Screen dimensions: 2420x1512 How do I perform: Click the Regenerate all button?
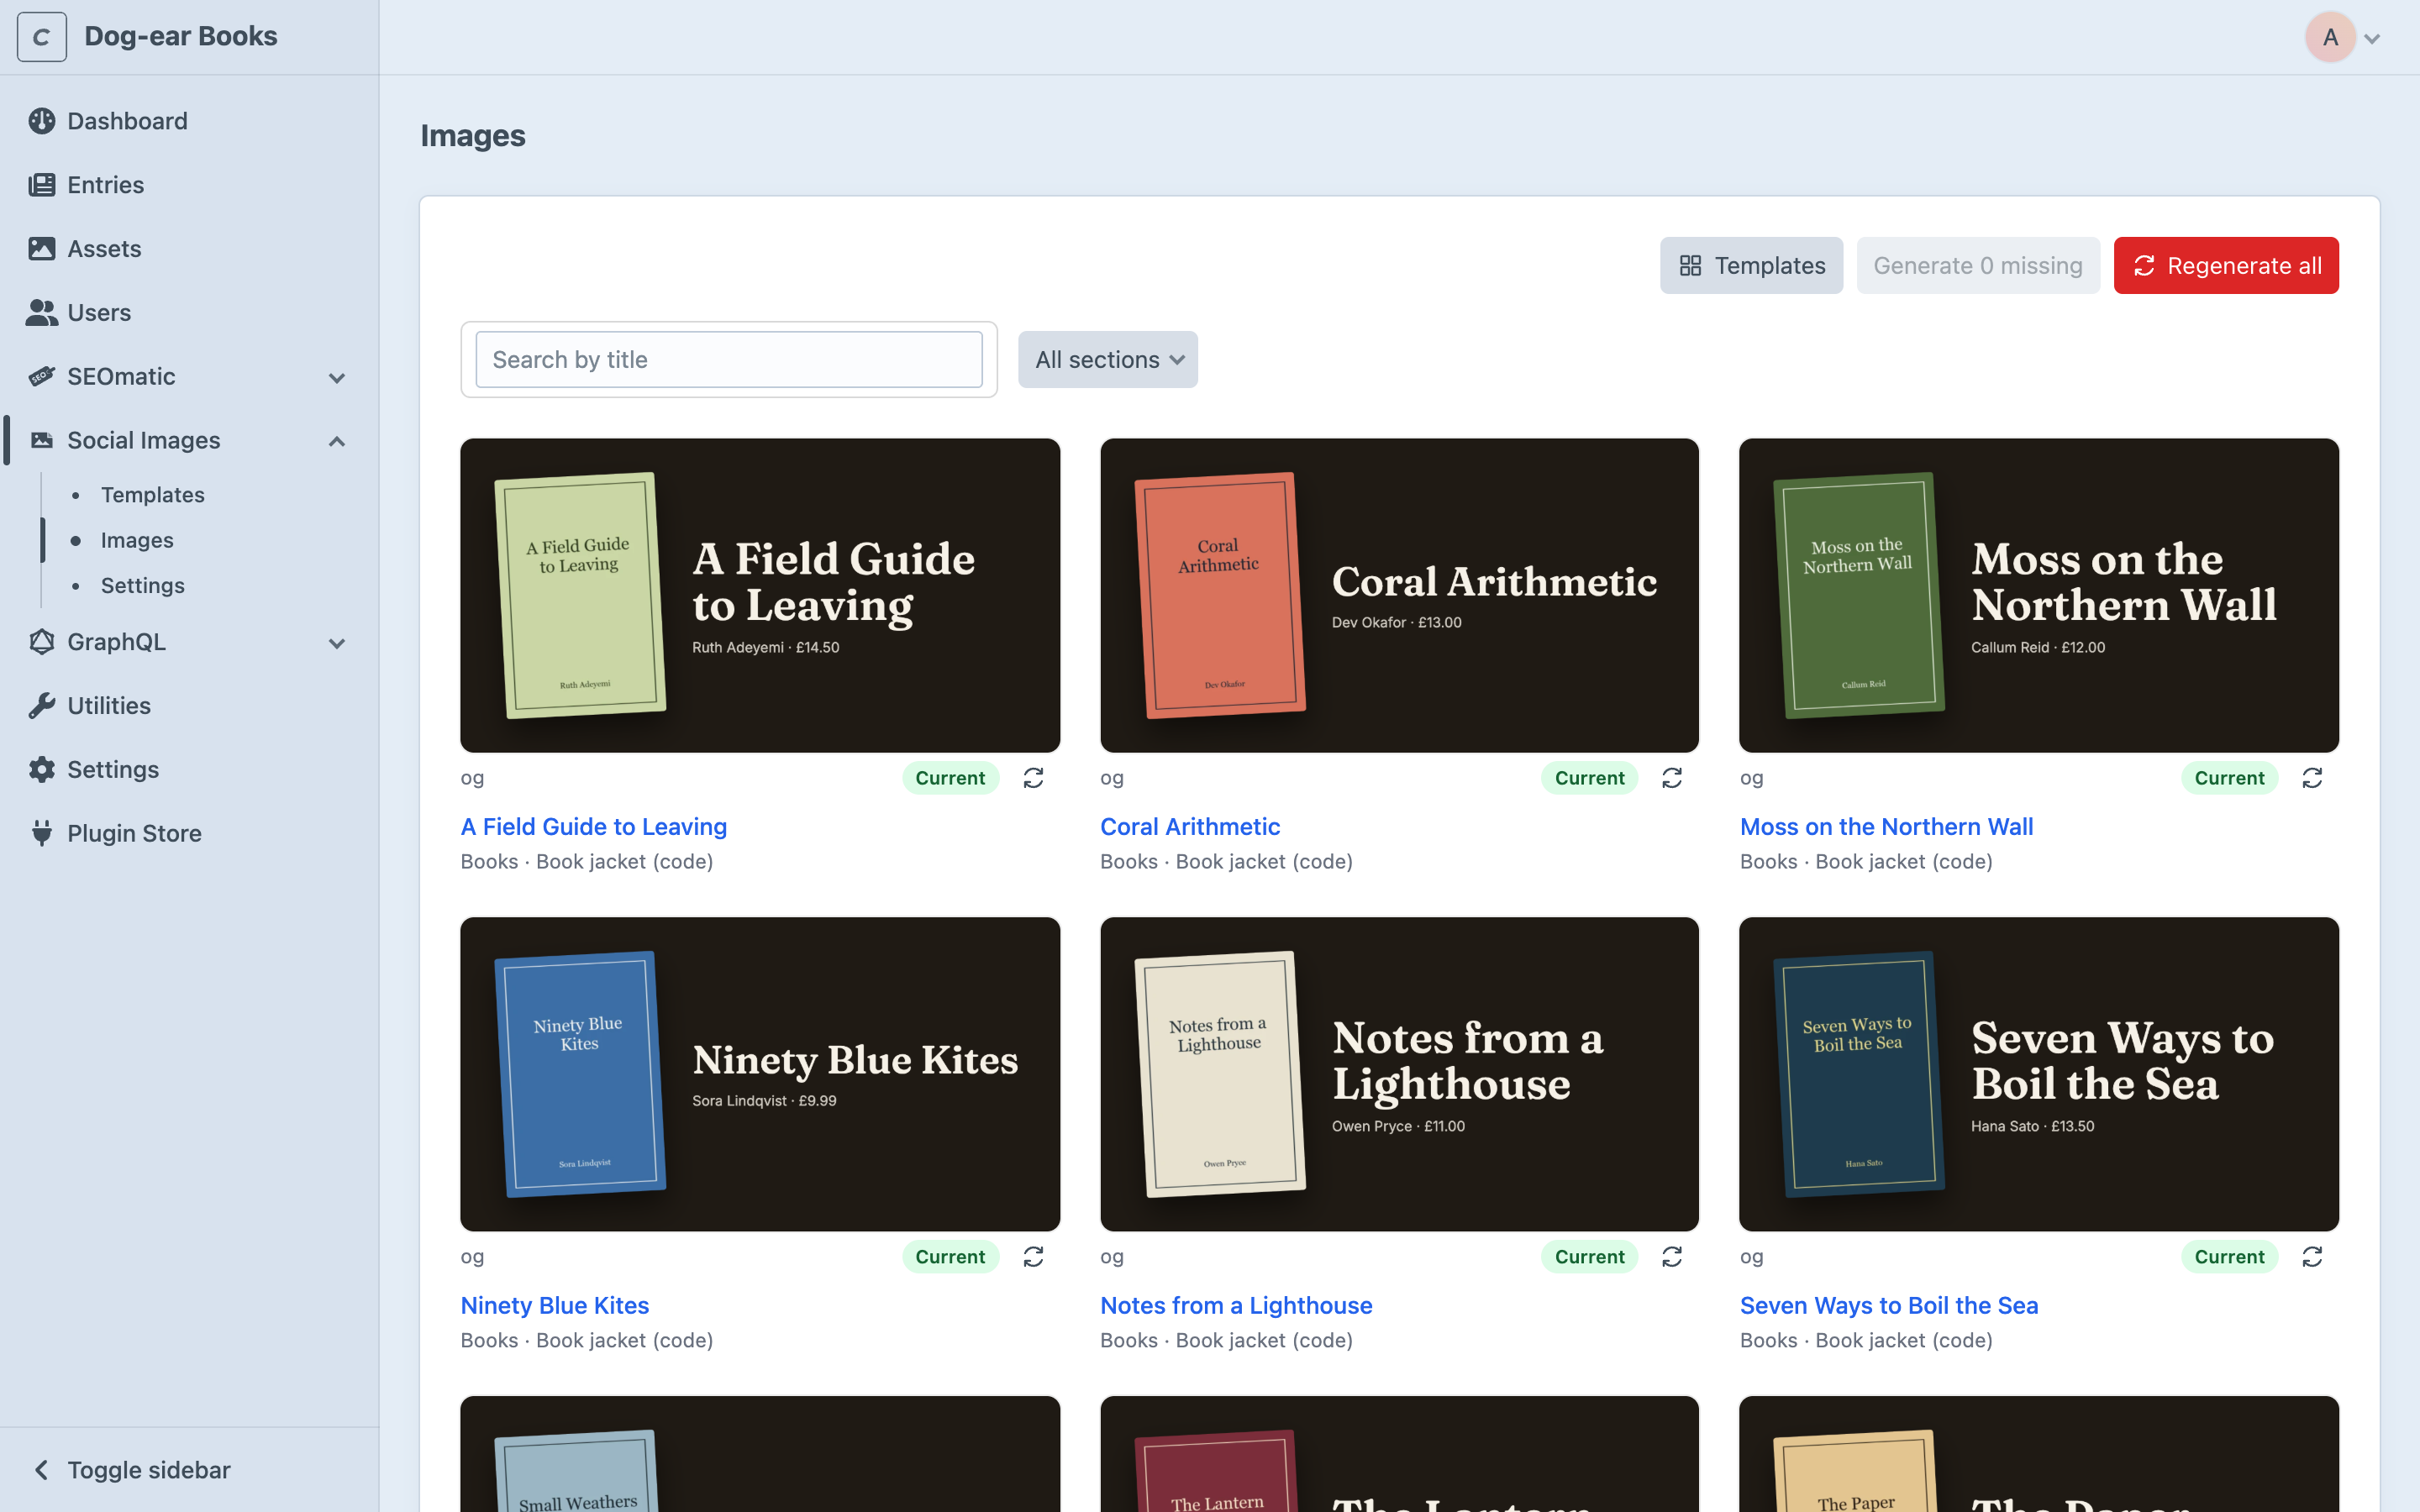[2226, 265]
